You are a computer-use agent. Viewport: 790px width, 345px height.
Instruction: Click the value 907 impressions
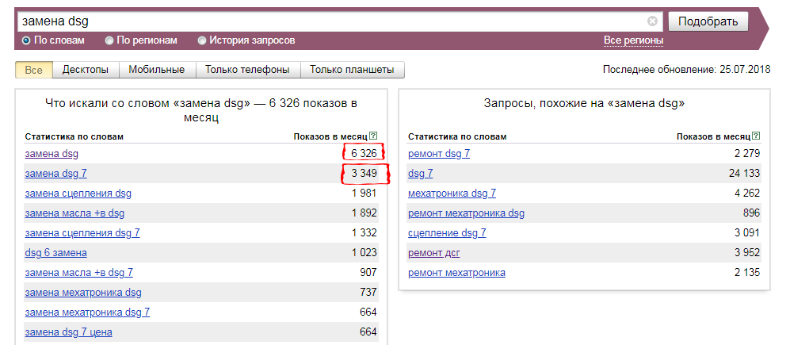tap(368, 273)
